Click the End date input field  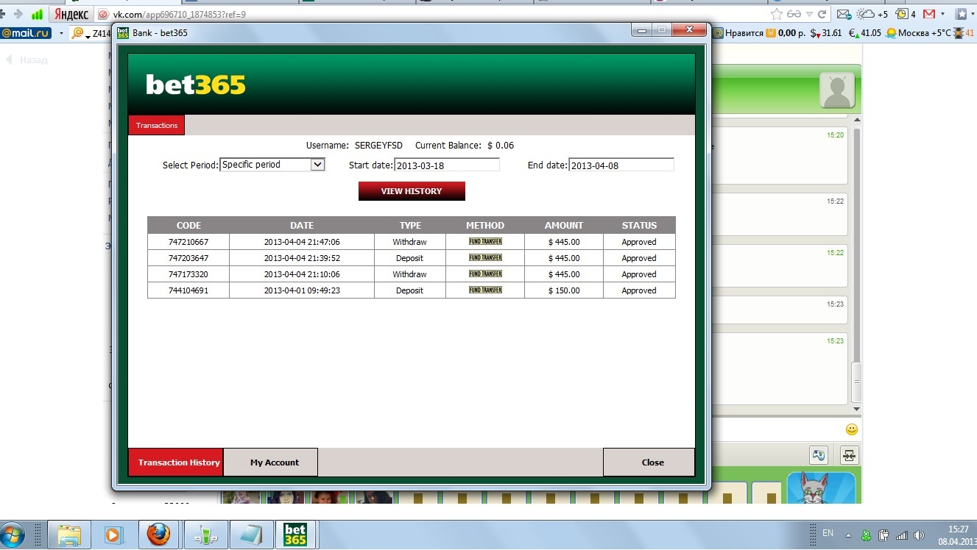point(621,165)
